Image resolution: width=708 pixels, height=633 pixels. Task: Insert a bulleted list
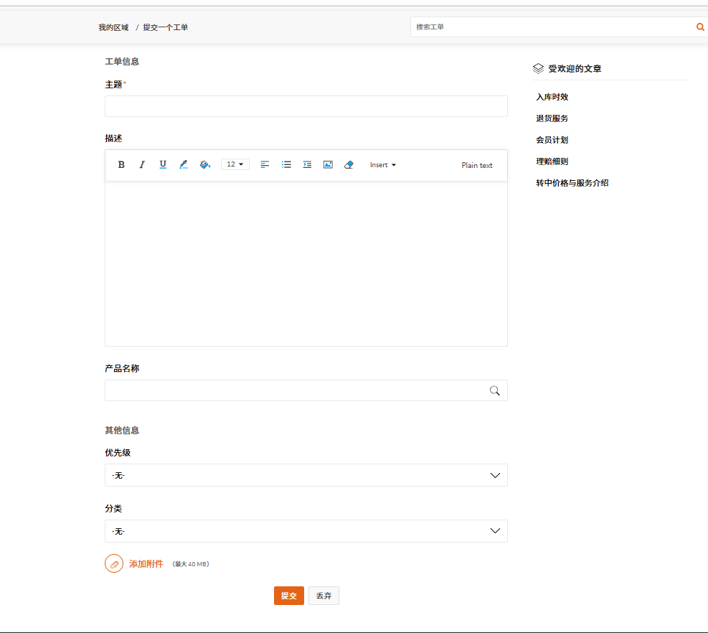[286, 165]
